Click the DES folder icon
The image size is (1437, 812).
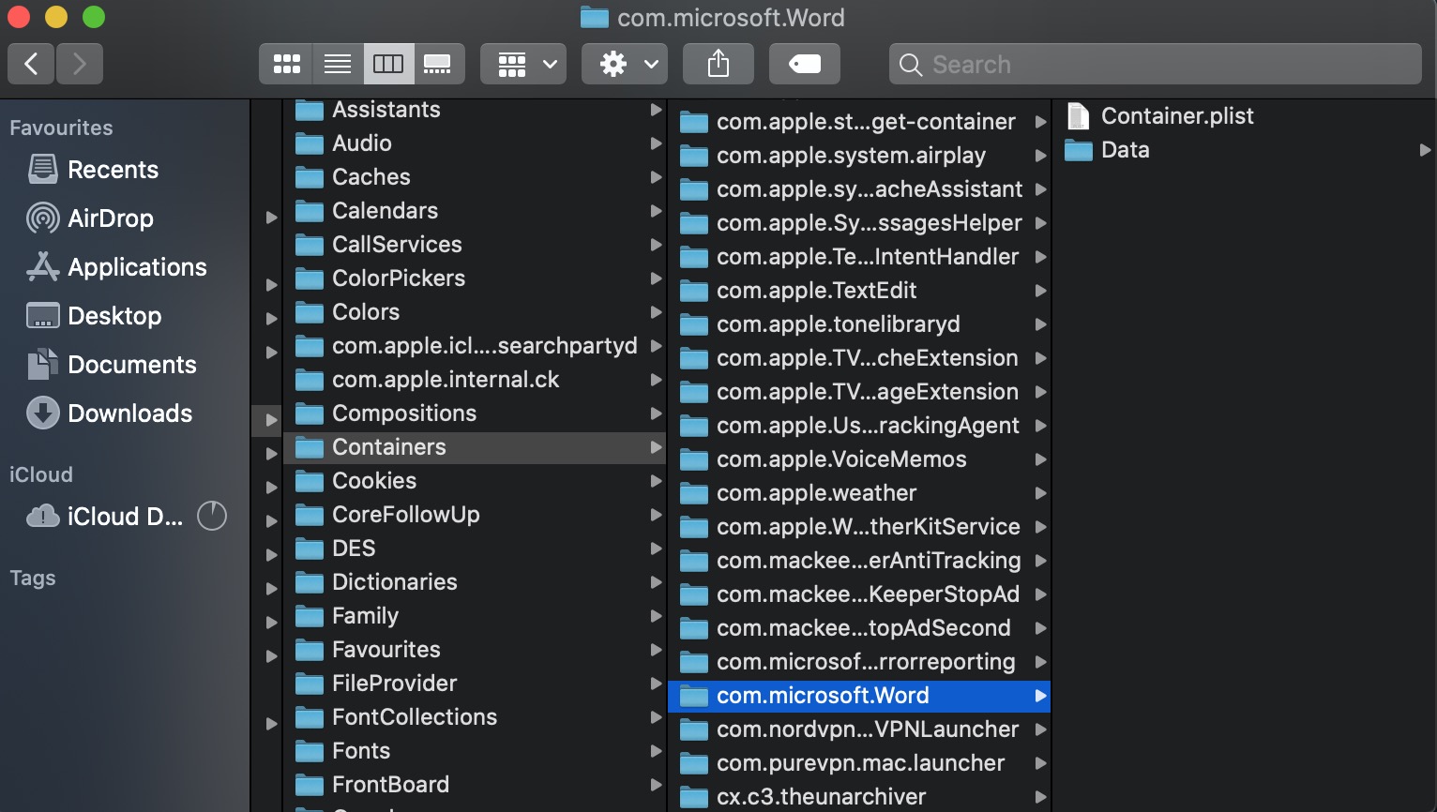pyautogui.click(x=310, y=549)
